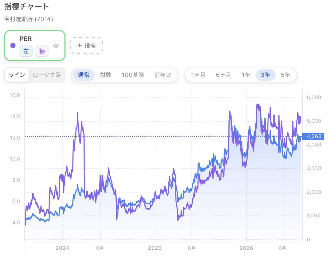Click the 2,000 right axis value
The width and height of the screenshot is (328, 261).
point(314,192)
